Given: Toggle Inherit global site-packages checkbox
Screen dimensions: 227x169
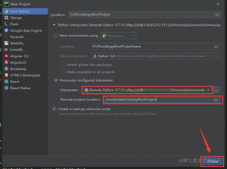Looking at the screenshot, I should pos(63,64).
